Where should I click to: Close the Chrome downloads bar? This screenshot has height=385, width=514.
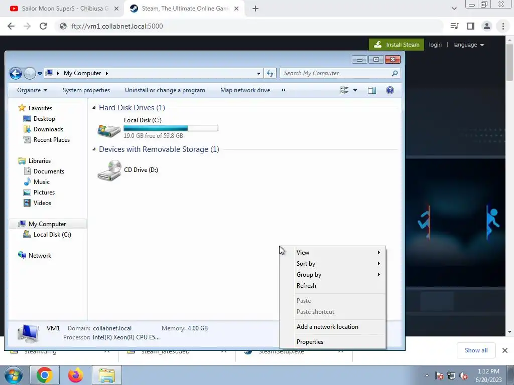pos(505,350)
